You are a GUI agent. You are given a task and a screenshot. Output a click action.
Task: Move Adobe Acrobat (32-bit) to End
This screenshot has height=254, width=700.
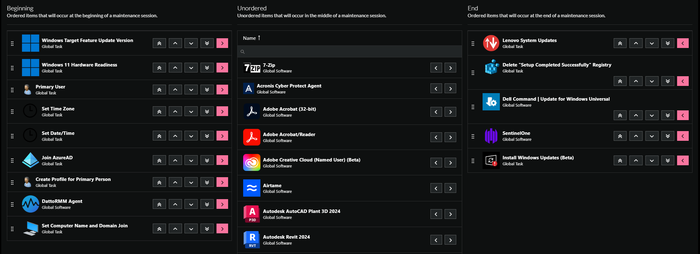tap(451, 112)
